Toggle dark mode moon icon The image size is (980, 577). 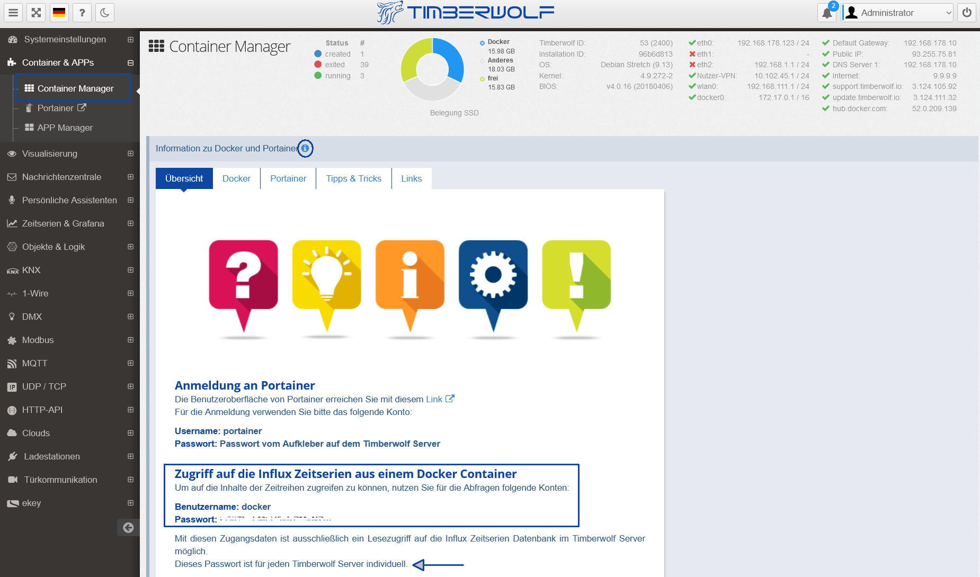click(x=105, y=13)
